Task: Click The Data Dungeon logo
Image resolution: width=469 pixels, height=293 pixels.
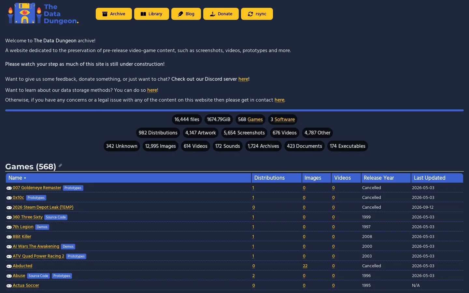Action: pyautogui.click(x=43, y=14)
